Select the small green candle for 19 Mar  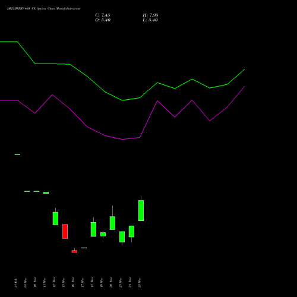(x=103, y=234)
